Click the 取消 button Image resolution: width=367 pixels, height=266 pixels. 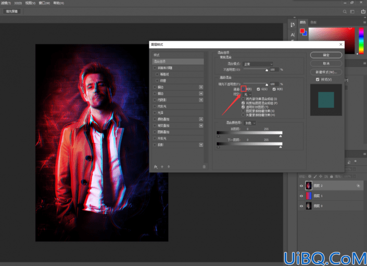click(326, 64)
